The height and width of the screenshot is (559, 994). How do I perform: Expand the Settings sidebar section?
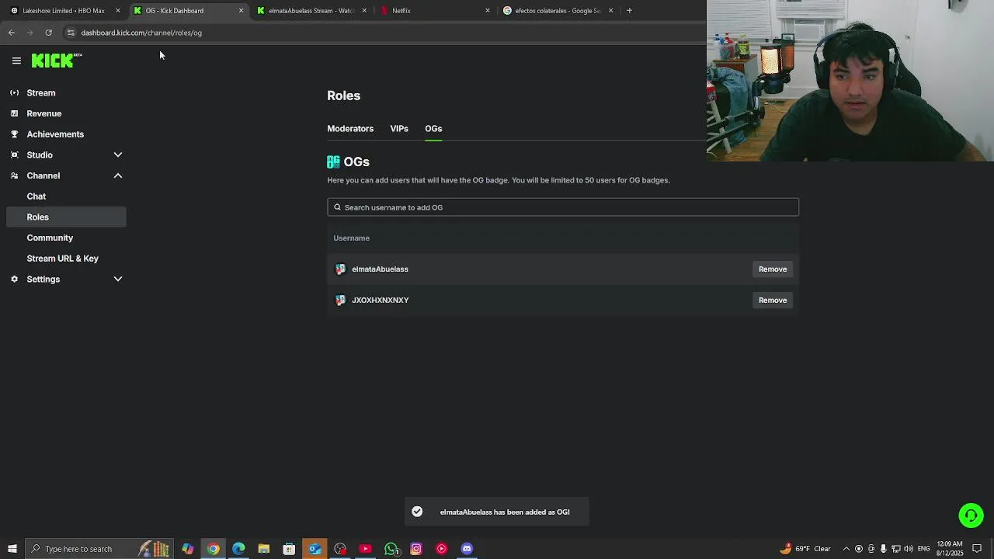click(118, 279)
